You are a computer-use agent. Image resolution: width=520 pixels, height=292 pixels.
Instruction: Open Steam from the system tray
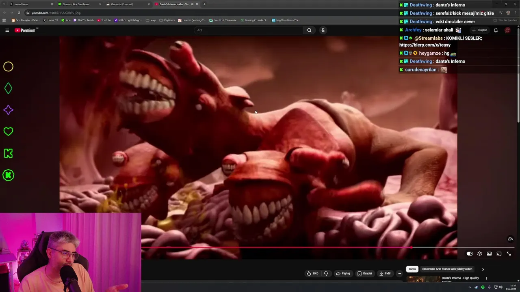pos(476,287)
